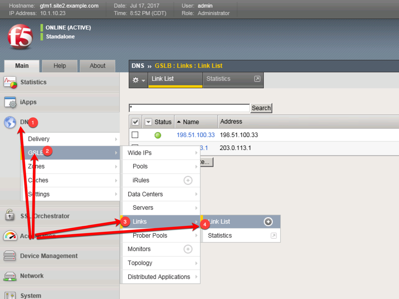The image size is (399, 299).
Task: Click the plus icon beside Monitors
Action: point(188,249)
